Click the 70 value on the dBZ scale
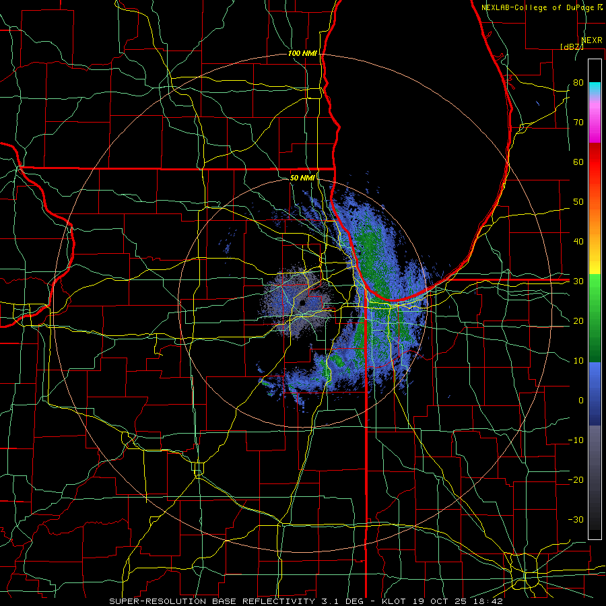The width and height of the screenshot is (606, 606). click(x=578, y=123)
